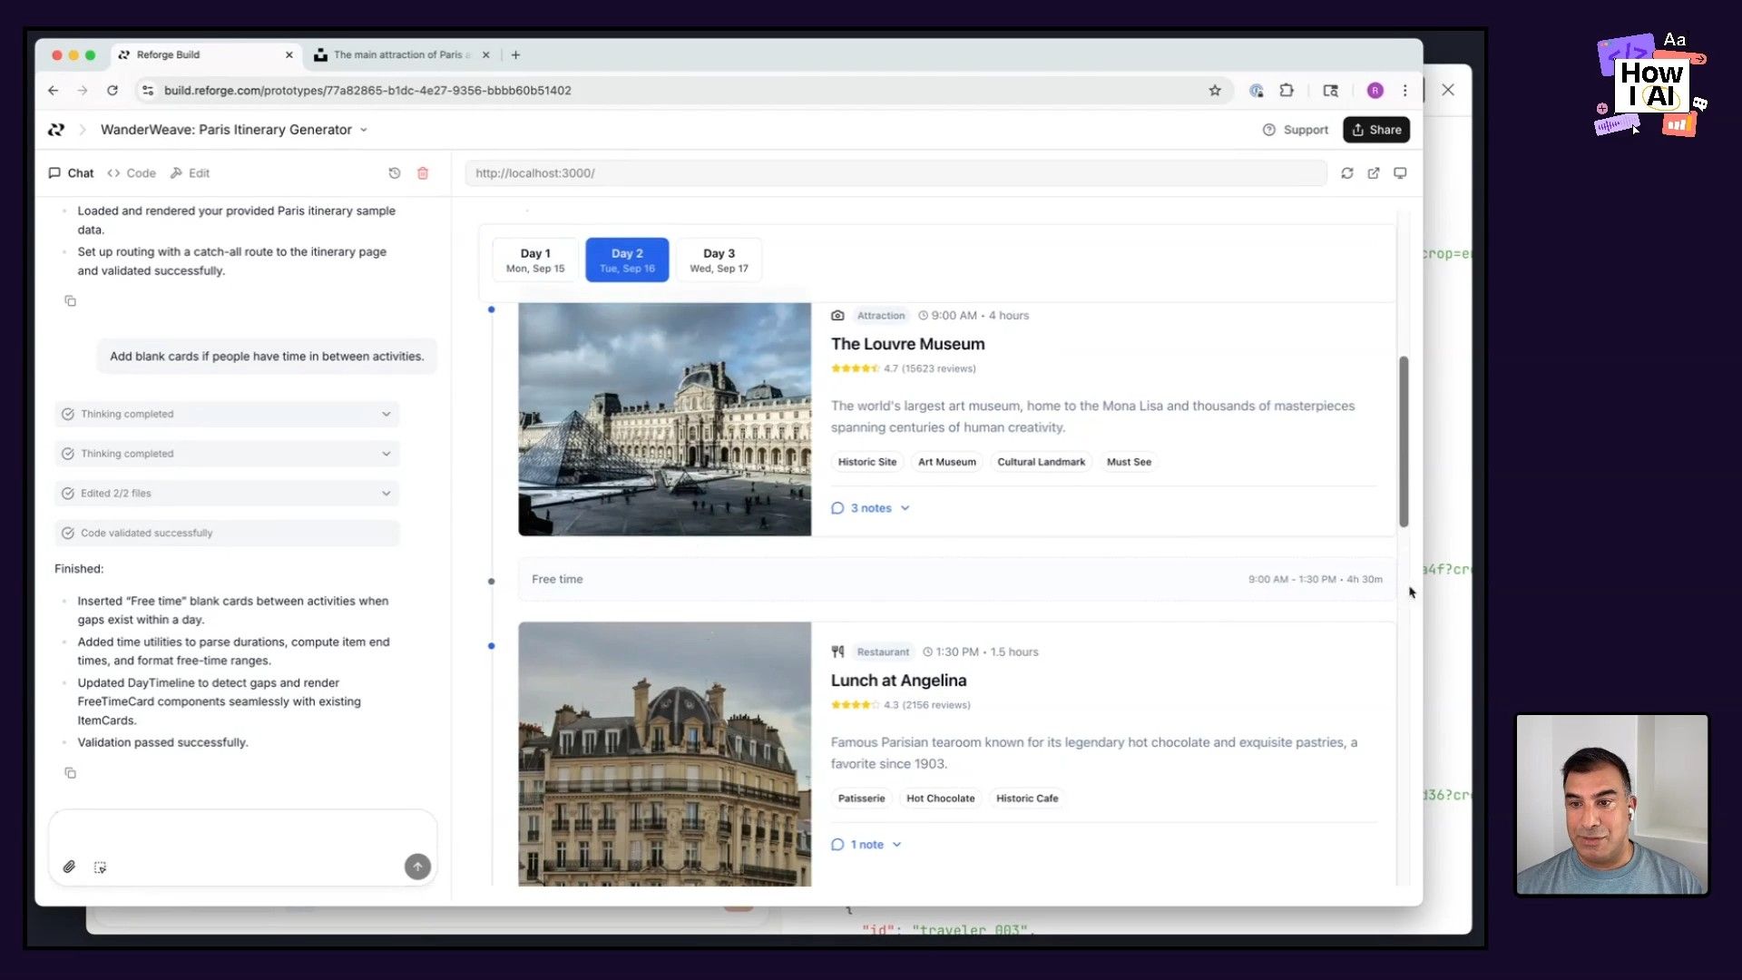
Task: Bookmark this page with star icon
Action: point(1214,91)
